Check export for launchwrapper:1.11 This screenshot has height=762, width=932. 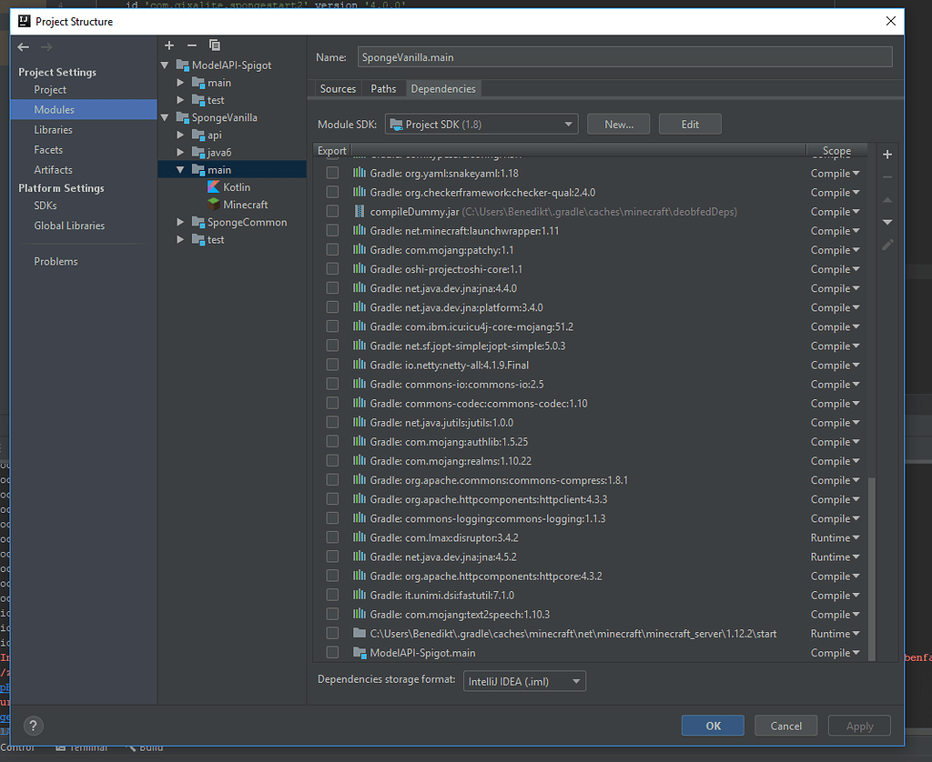[x=332, y=230]
